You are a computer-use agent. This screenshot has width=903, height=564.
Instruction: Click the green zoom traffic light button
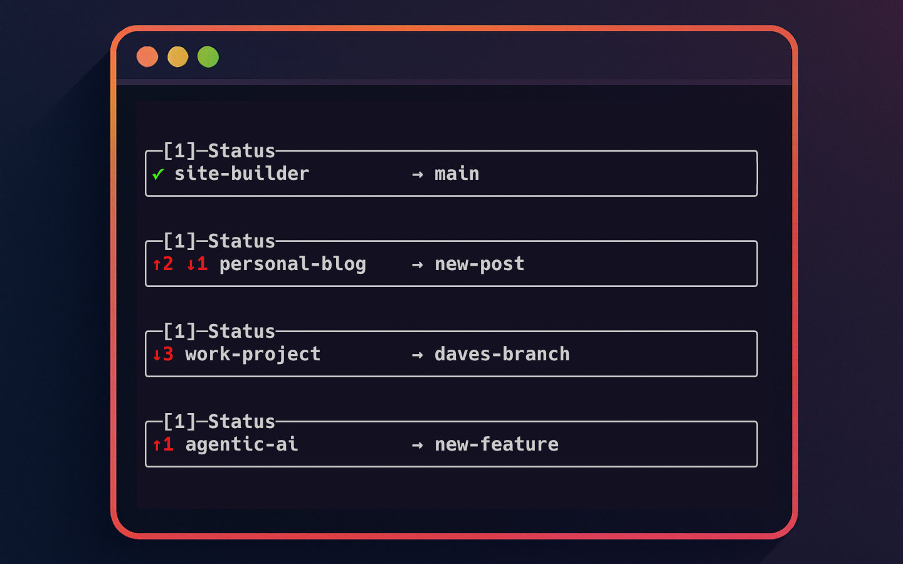pyautogui.click(x=208, y=56)
